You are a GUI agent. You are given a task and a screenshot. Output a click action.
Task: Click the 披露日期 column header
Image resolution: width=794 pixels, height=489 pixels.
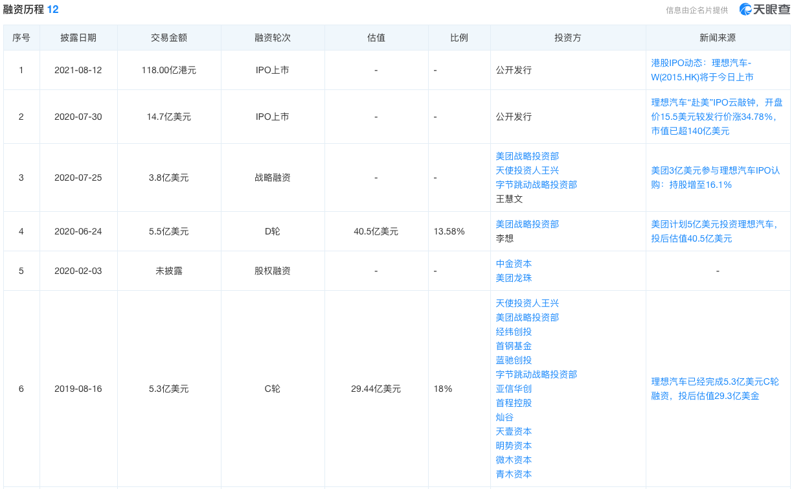78,38
